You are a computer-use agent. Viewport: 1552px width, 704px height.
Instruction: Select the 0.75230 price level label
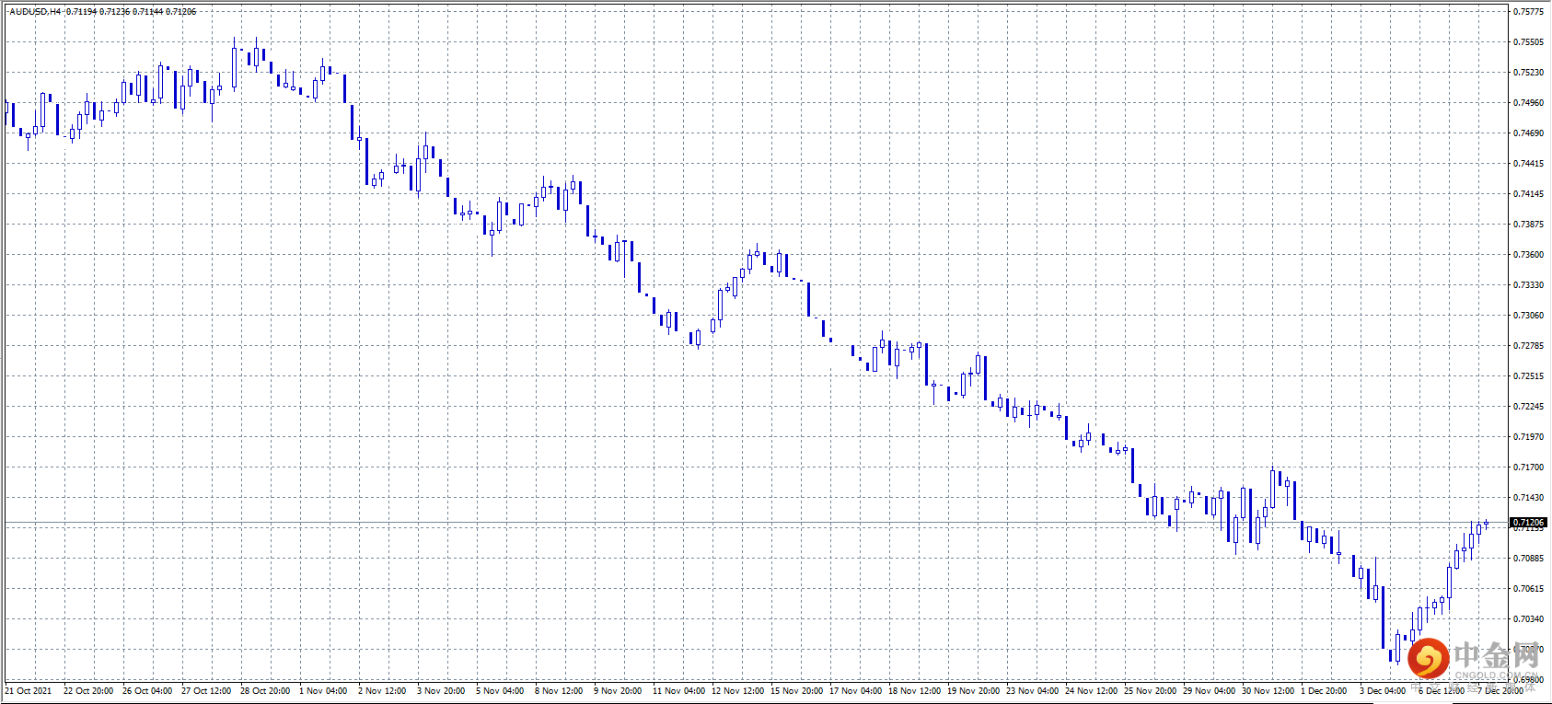(x=1528, y=73)
